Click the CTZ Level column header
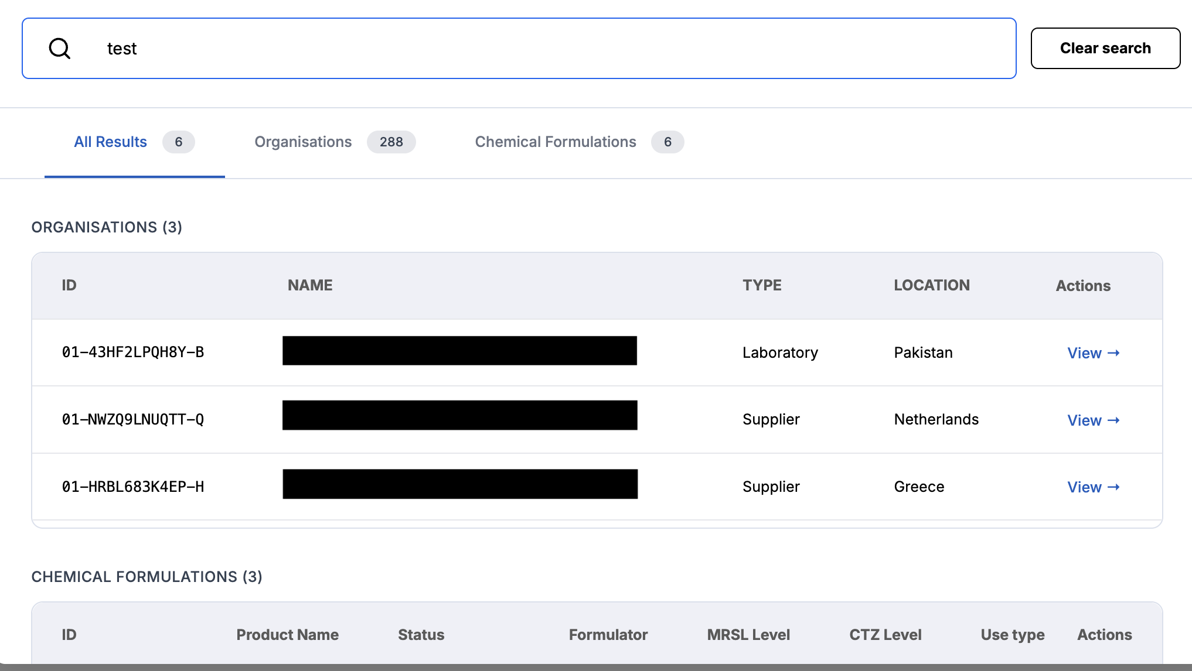 (x=886, y=635)
